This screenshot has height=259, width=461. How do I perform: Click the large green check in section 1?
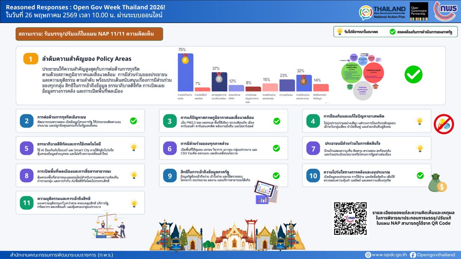(x=413, y=74)
